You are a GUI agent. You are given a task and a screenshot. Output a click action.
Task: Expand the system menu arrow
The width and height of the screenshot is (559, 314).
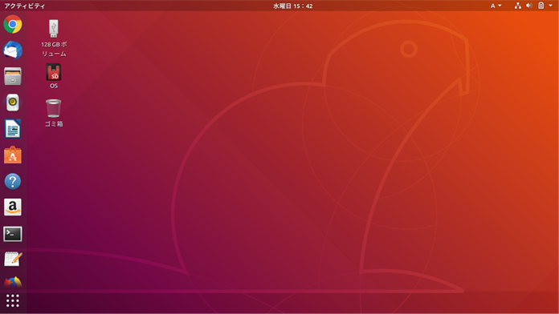point(550,6)
